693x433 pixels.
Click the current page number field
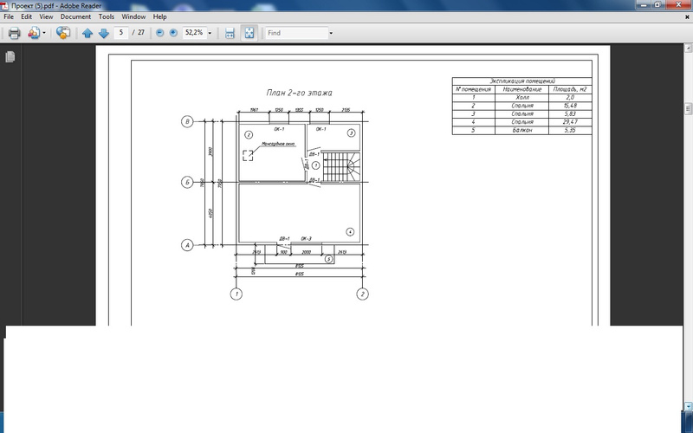(122, 33)
